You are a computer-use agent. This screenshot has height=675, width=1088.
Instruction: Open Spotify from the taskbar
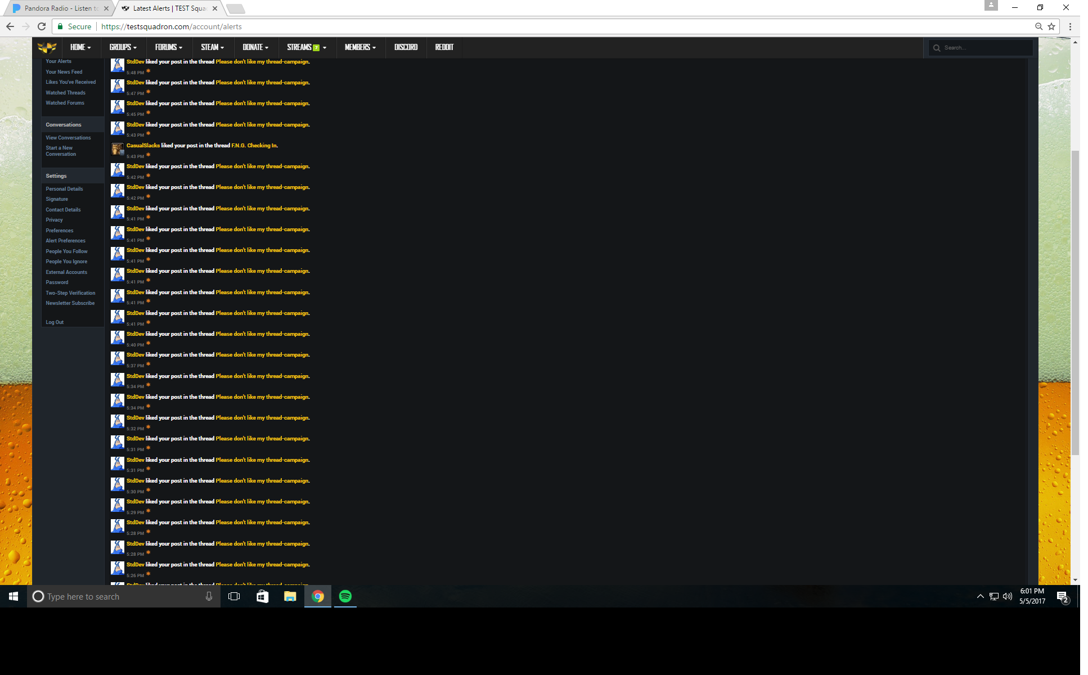pos(345,596)
